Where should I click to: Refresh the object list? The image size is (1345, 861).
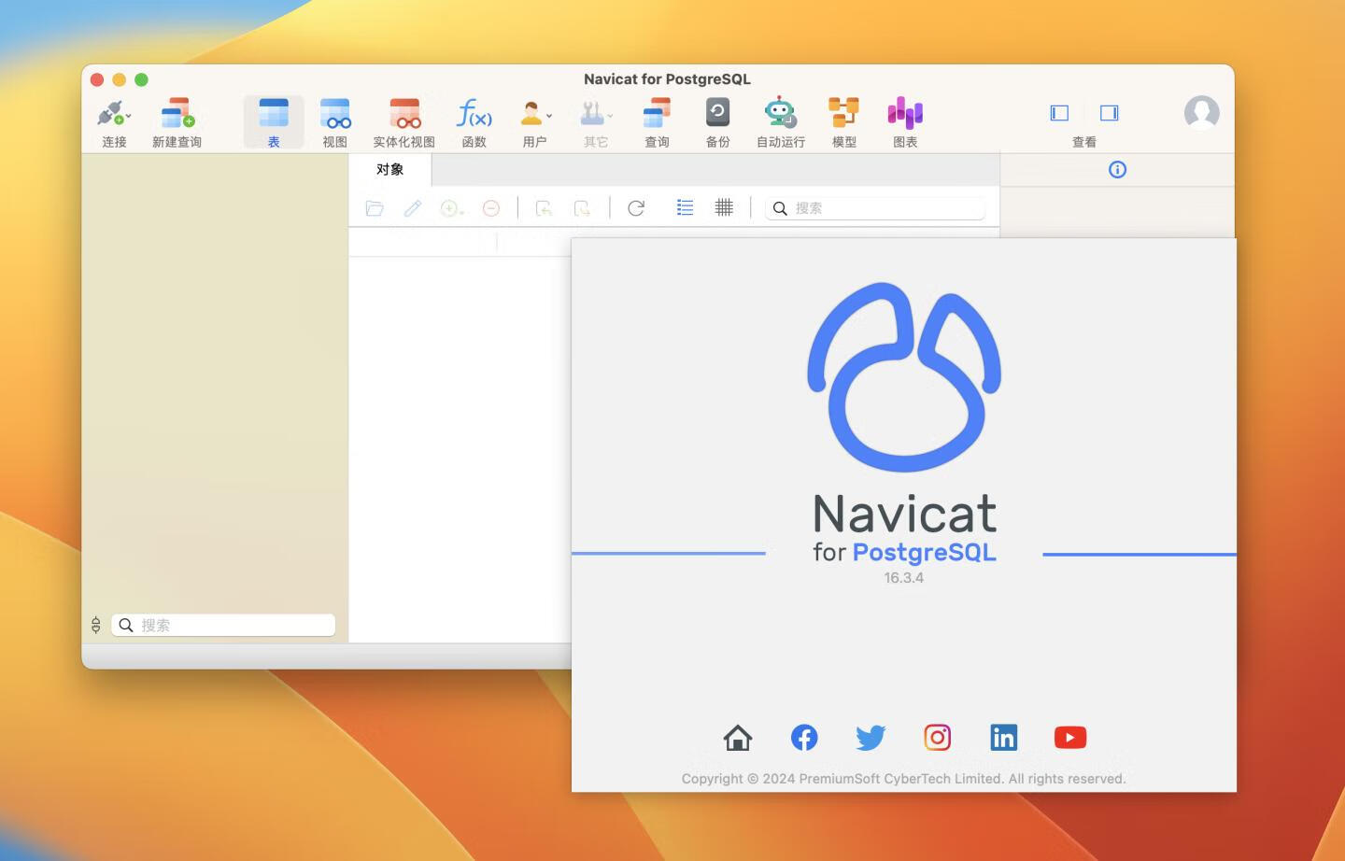point(636,207)
